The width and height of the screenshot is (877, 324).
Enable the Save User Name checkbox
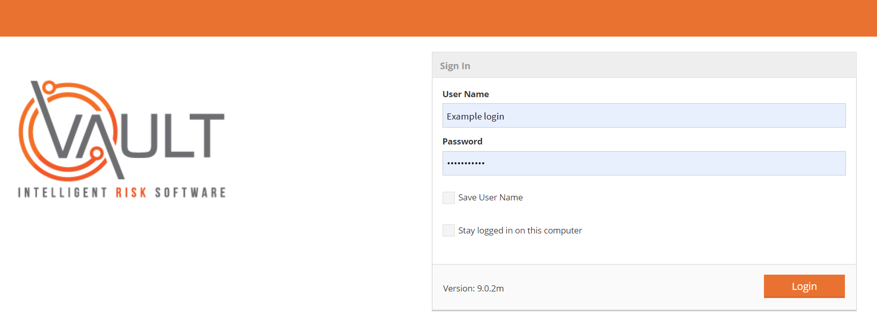point(449,198)
